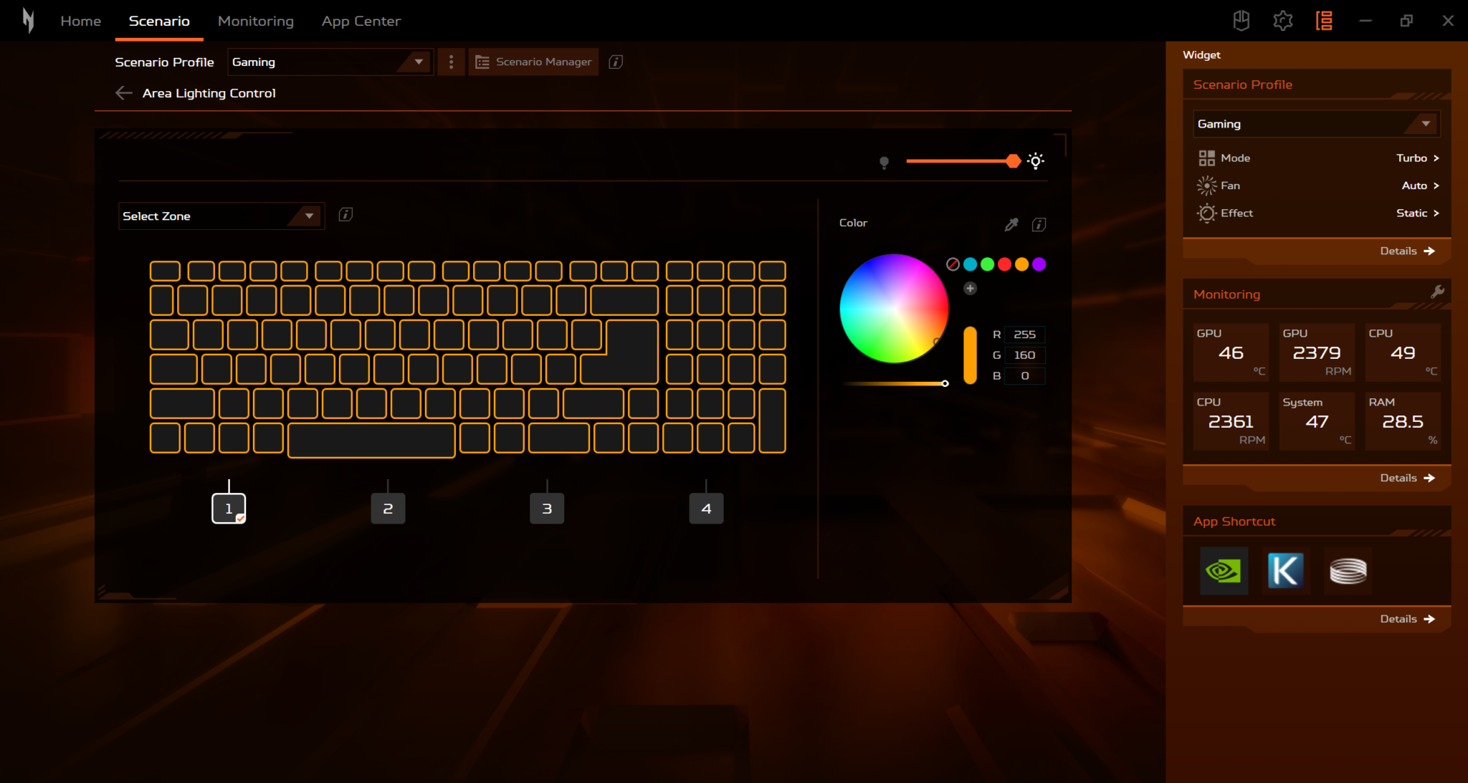Viewport: 1468px width, 783px height.
Task: Launch the Killer network app shortcut
Action: pos(1285,571)
